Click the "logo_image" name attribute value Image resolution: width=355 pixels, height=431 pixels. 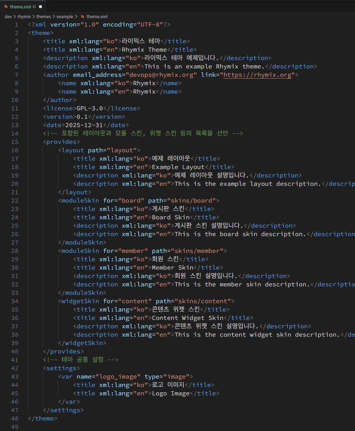tap(118, 377)
